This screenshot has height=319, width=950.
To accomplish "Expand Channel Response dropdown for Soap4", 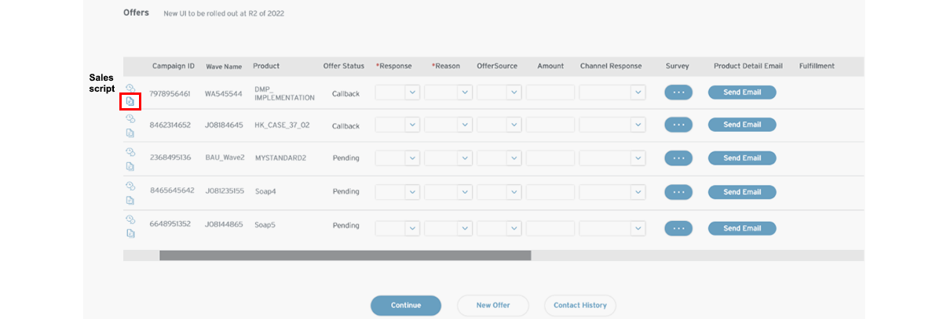I will click(637, 192).
